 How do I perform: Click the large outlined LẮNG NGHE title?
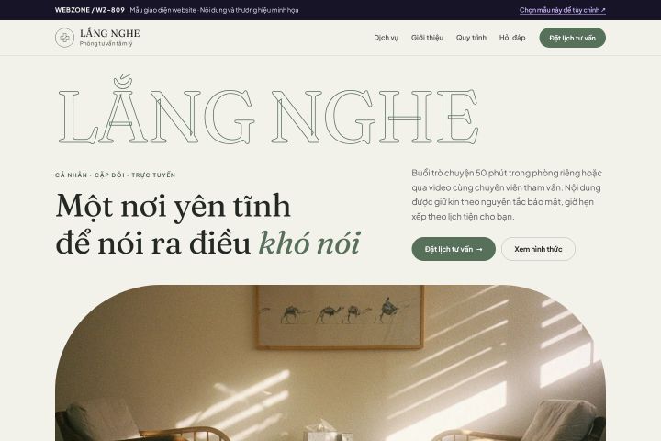pyautogui.click(x=268, y=110)
